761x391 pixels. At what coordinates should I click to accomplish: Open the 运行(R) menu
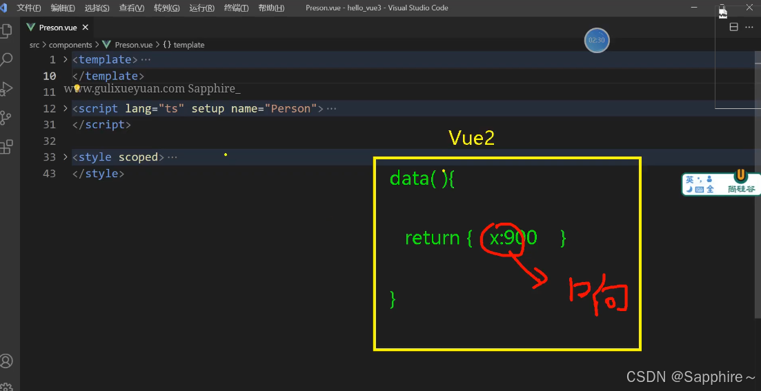coord(202,8)
